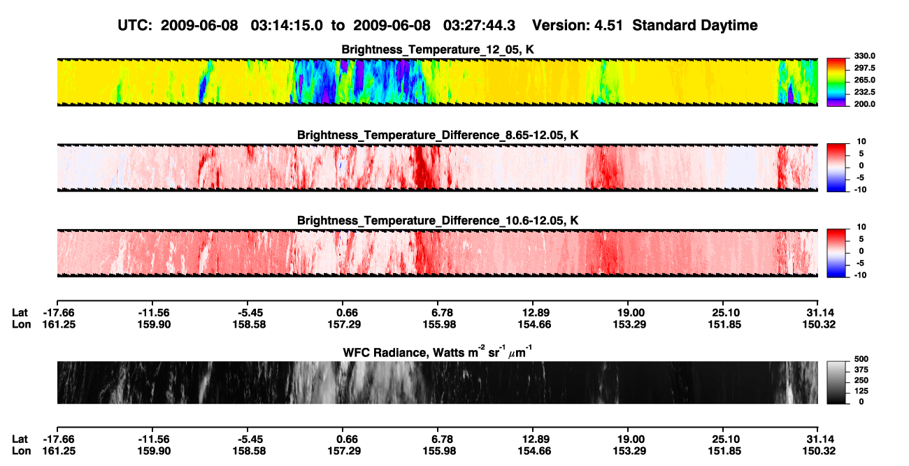Click the red-blue color bar beside the 10.6-12.05 panel
This screenshot has height=466, width=909.
point(836,253)
